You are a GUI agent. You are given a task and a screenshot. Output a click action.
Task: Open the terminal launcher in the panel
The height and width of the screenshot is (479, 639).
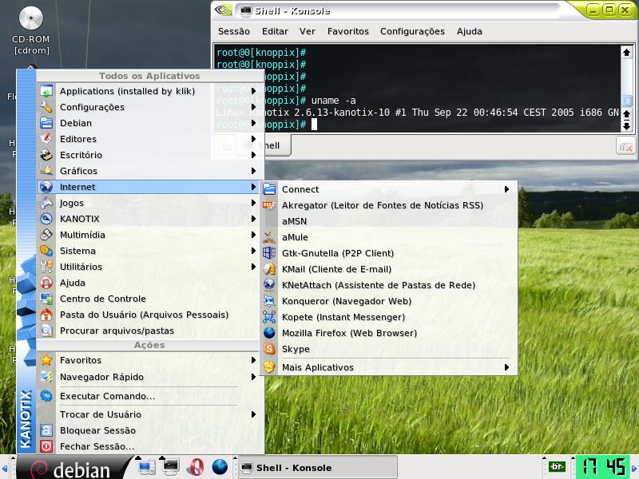(171, 467)
